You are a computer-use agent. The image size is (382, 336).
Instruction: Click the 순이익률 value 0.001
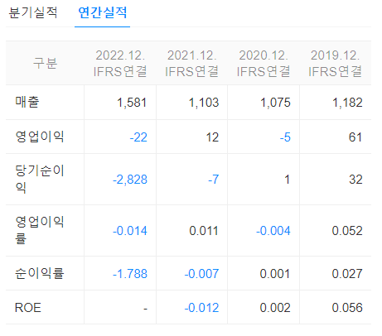coord(275,274)
